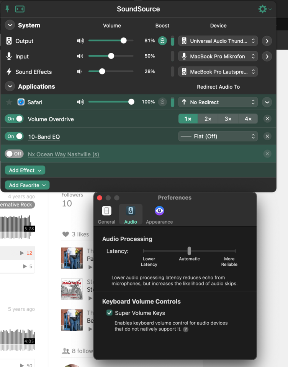Mute Safari's speaker icon
This screenshot has height=367, width=288.
[x=80, y=102]
